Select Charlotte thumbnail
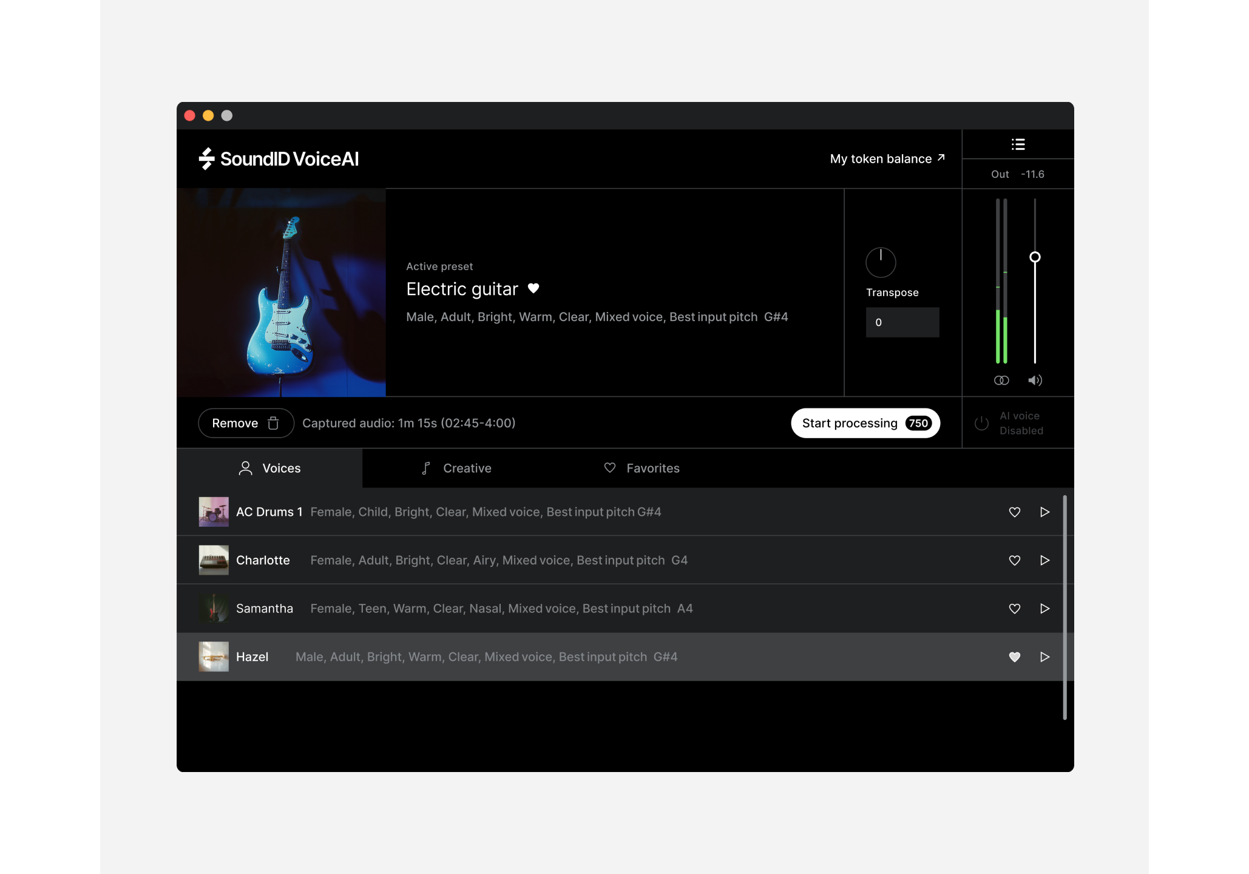 click(x=214, y=560)
